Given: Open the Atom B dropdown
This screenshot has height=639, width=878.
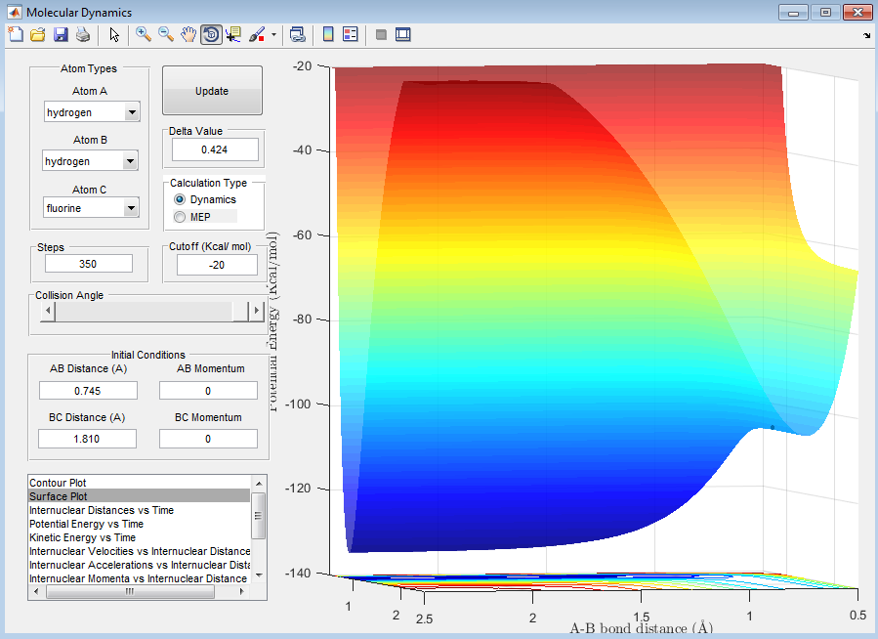Looking at the screenshot, I should (x=129, y=161).
